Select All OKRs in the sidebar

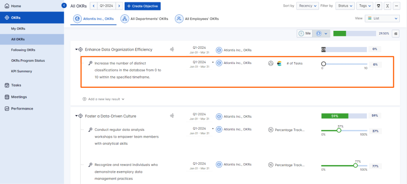[x=32, y=39]
